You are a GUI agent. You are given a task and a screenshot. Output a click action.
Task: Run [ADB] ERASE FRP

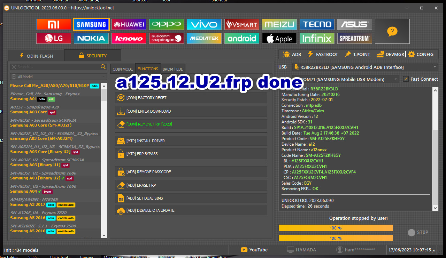click(191, 185)
